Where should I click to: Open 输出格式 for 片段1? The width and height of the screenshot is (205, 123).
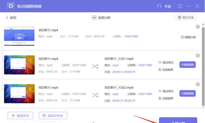(166, 62)
